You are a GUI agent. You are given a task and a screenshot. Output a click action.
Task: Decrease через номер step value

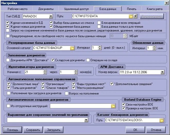(x=76, y=73)
